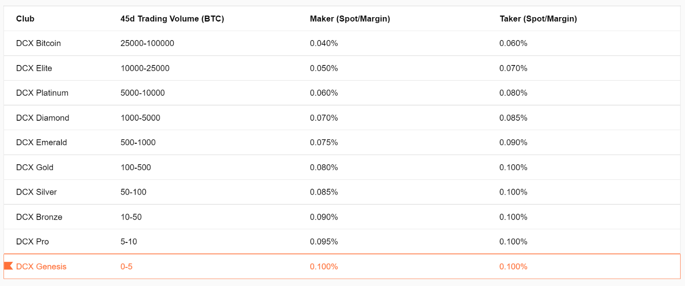This screenshot has width=685, height=286.
Task: Select the DCX Bitcoin club name
Action: pos(38,43)
